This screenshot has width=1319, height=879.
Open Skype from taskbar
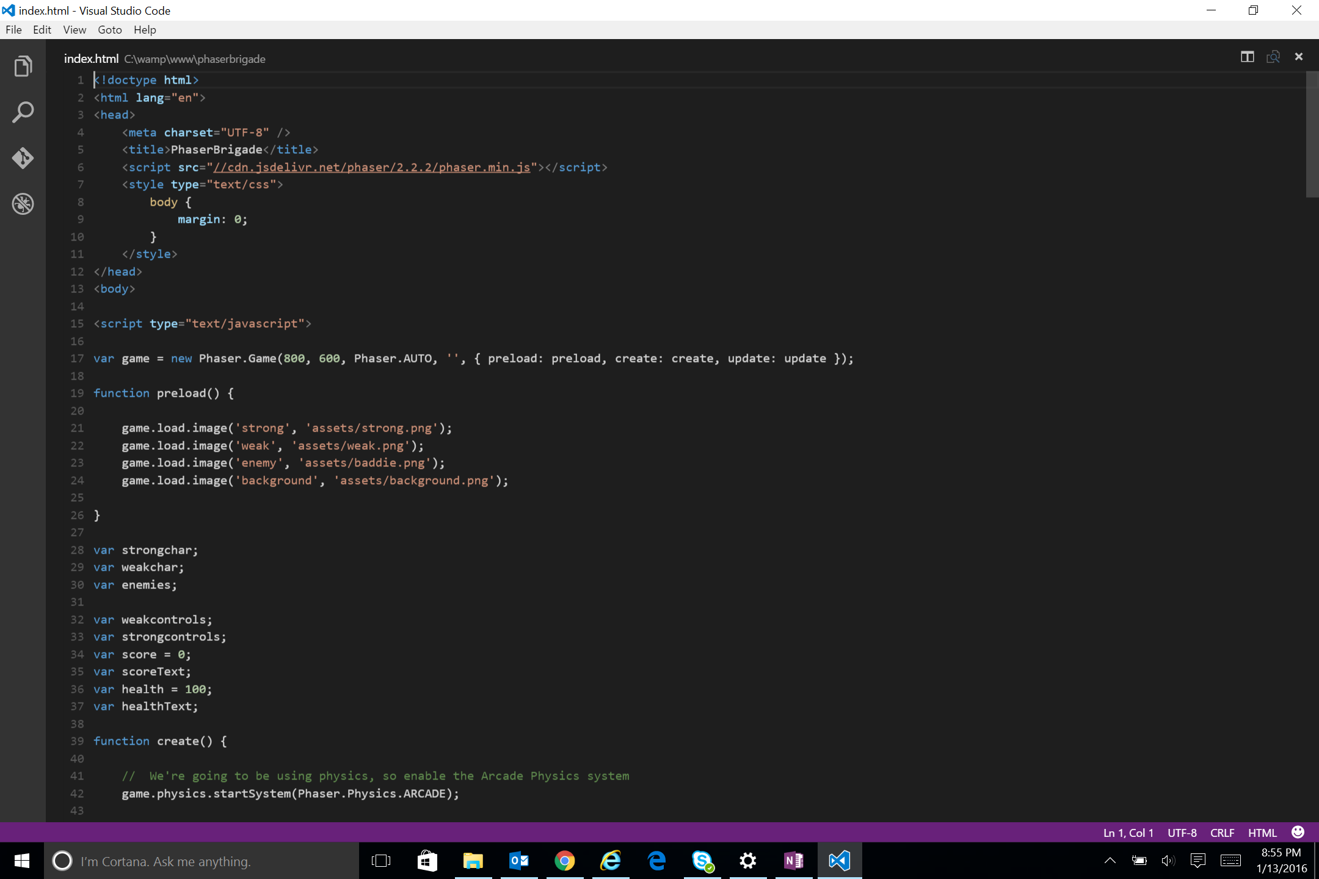click(x=702, y=861)
